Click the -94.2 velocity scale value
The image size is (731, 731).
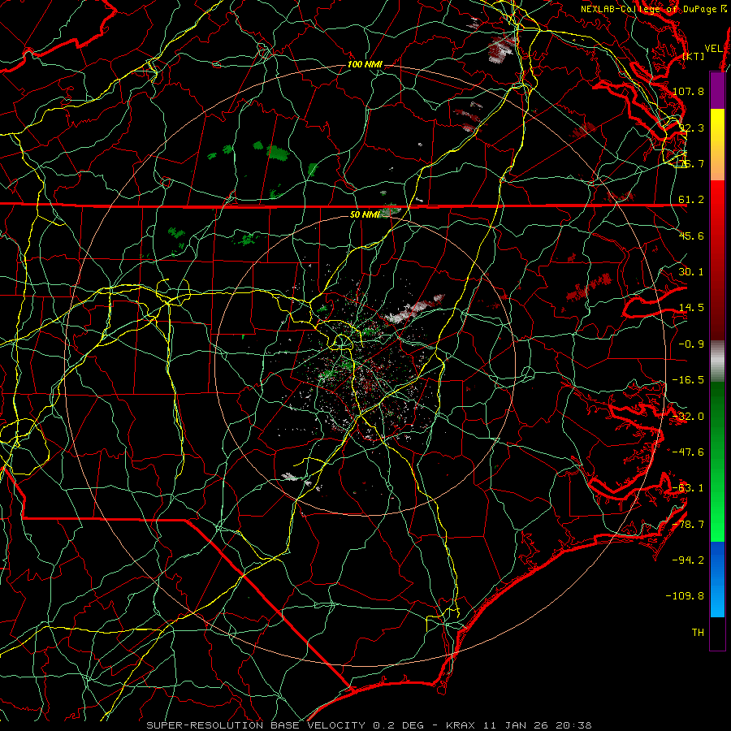coord(688,560)
